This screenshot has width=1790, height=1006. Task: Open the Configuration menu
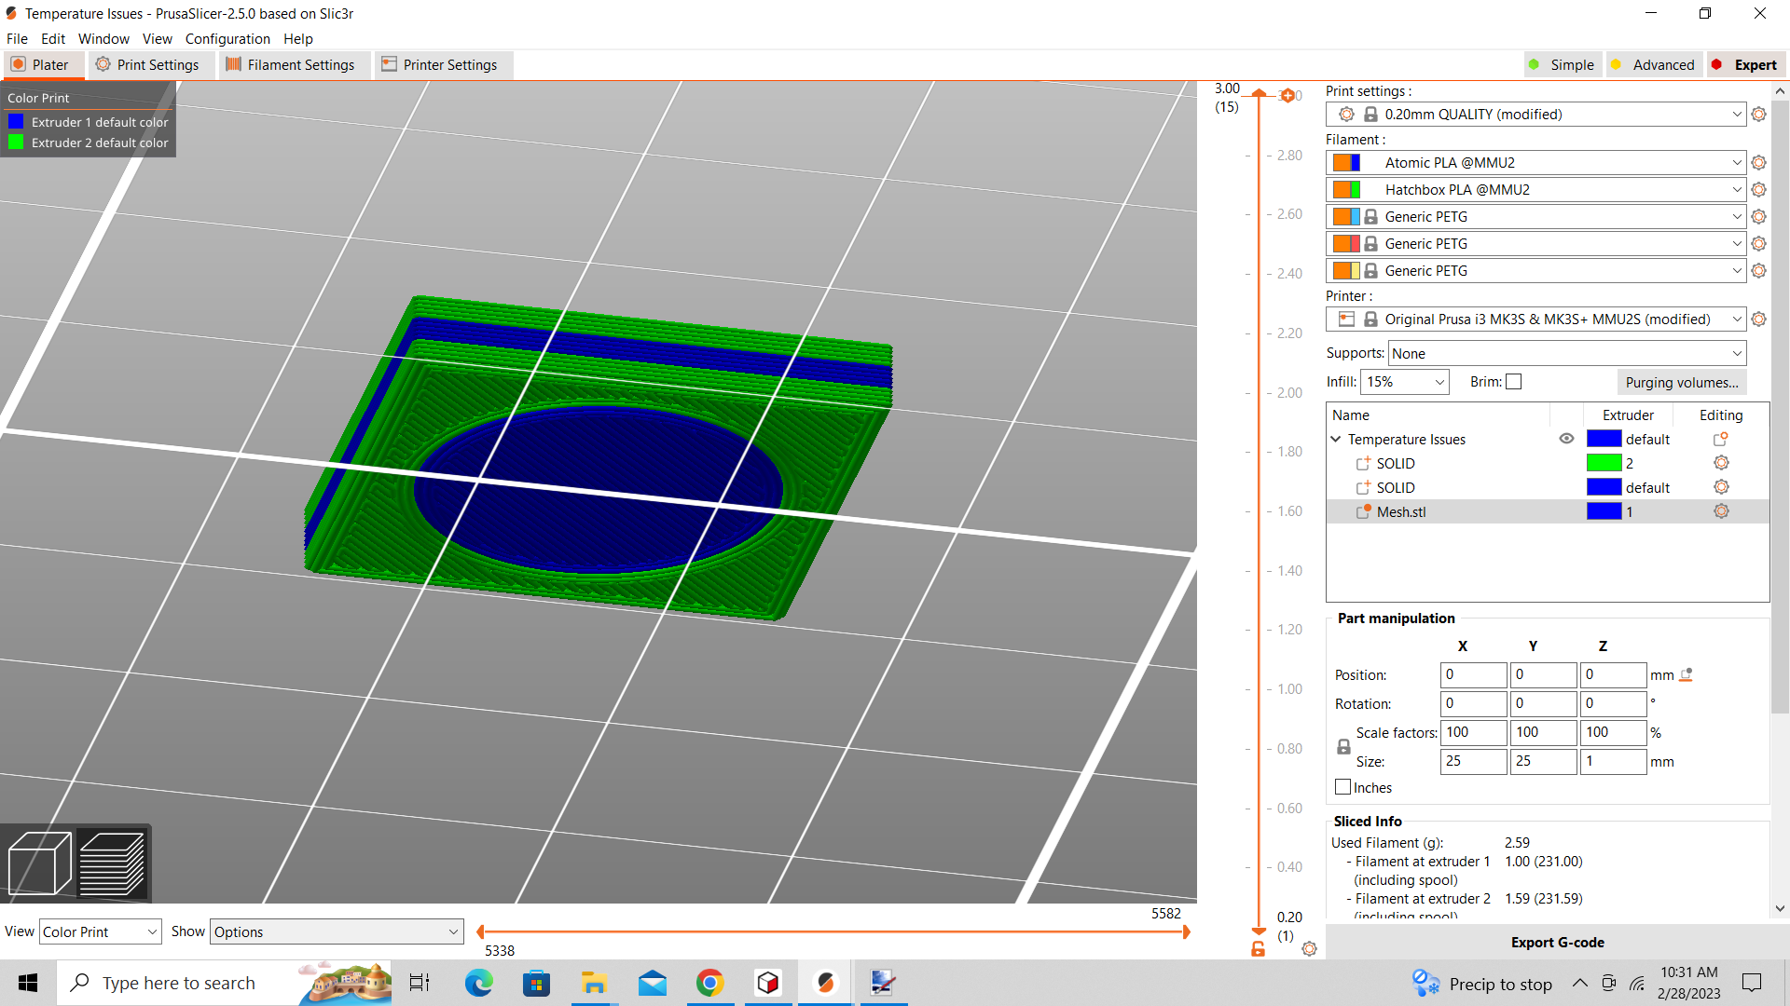click(x=227, y=38)
